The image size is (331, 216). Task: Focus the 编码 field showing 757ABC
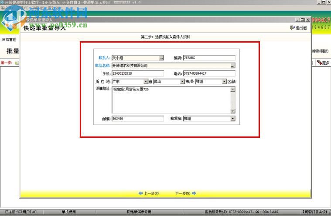(209, 58)
